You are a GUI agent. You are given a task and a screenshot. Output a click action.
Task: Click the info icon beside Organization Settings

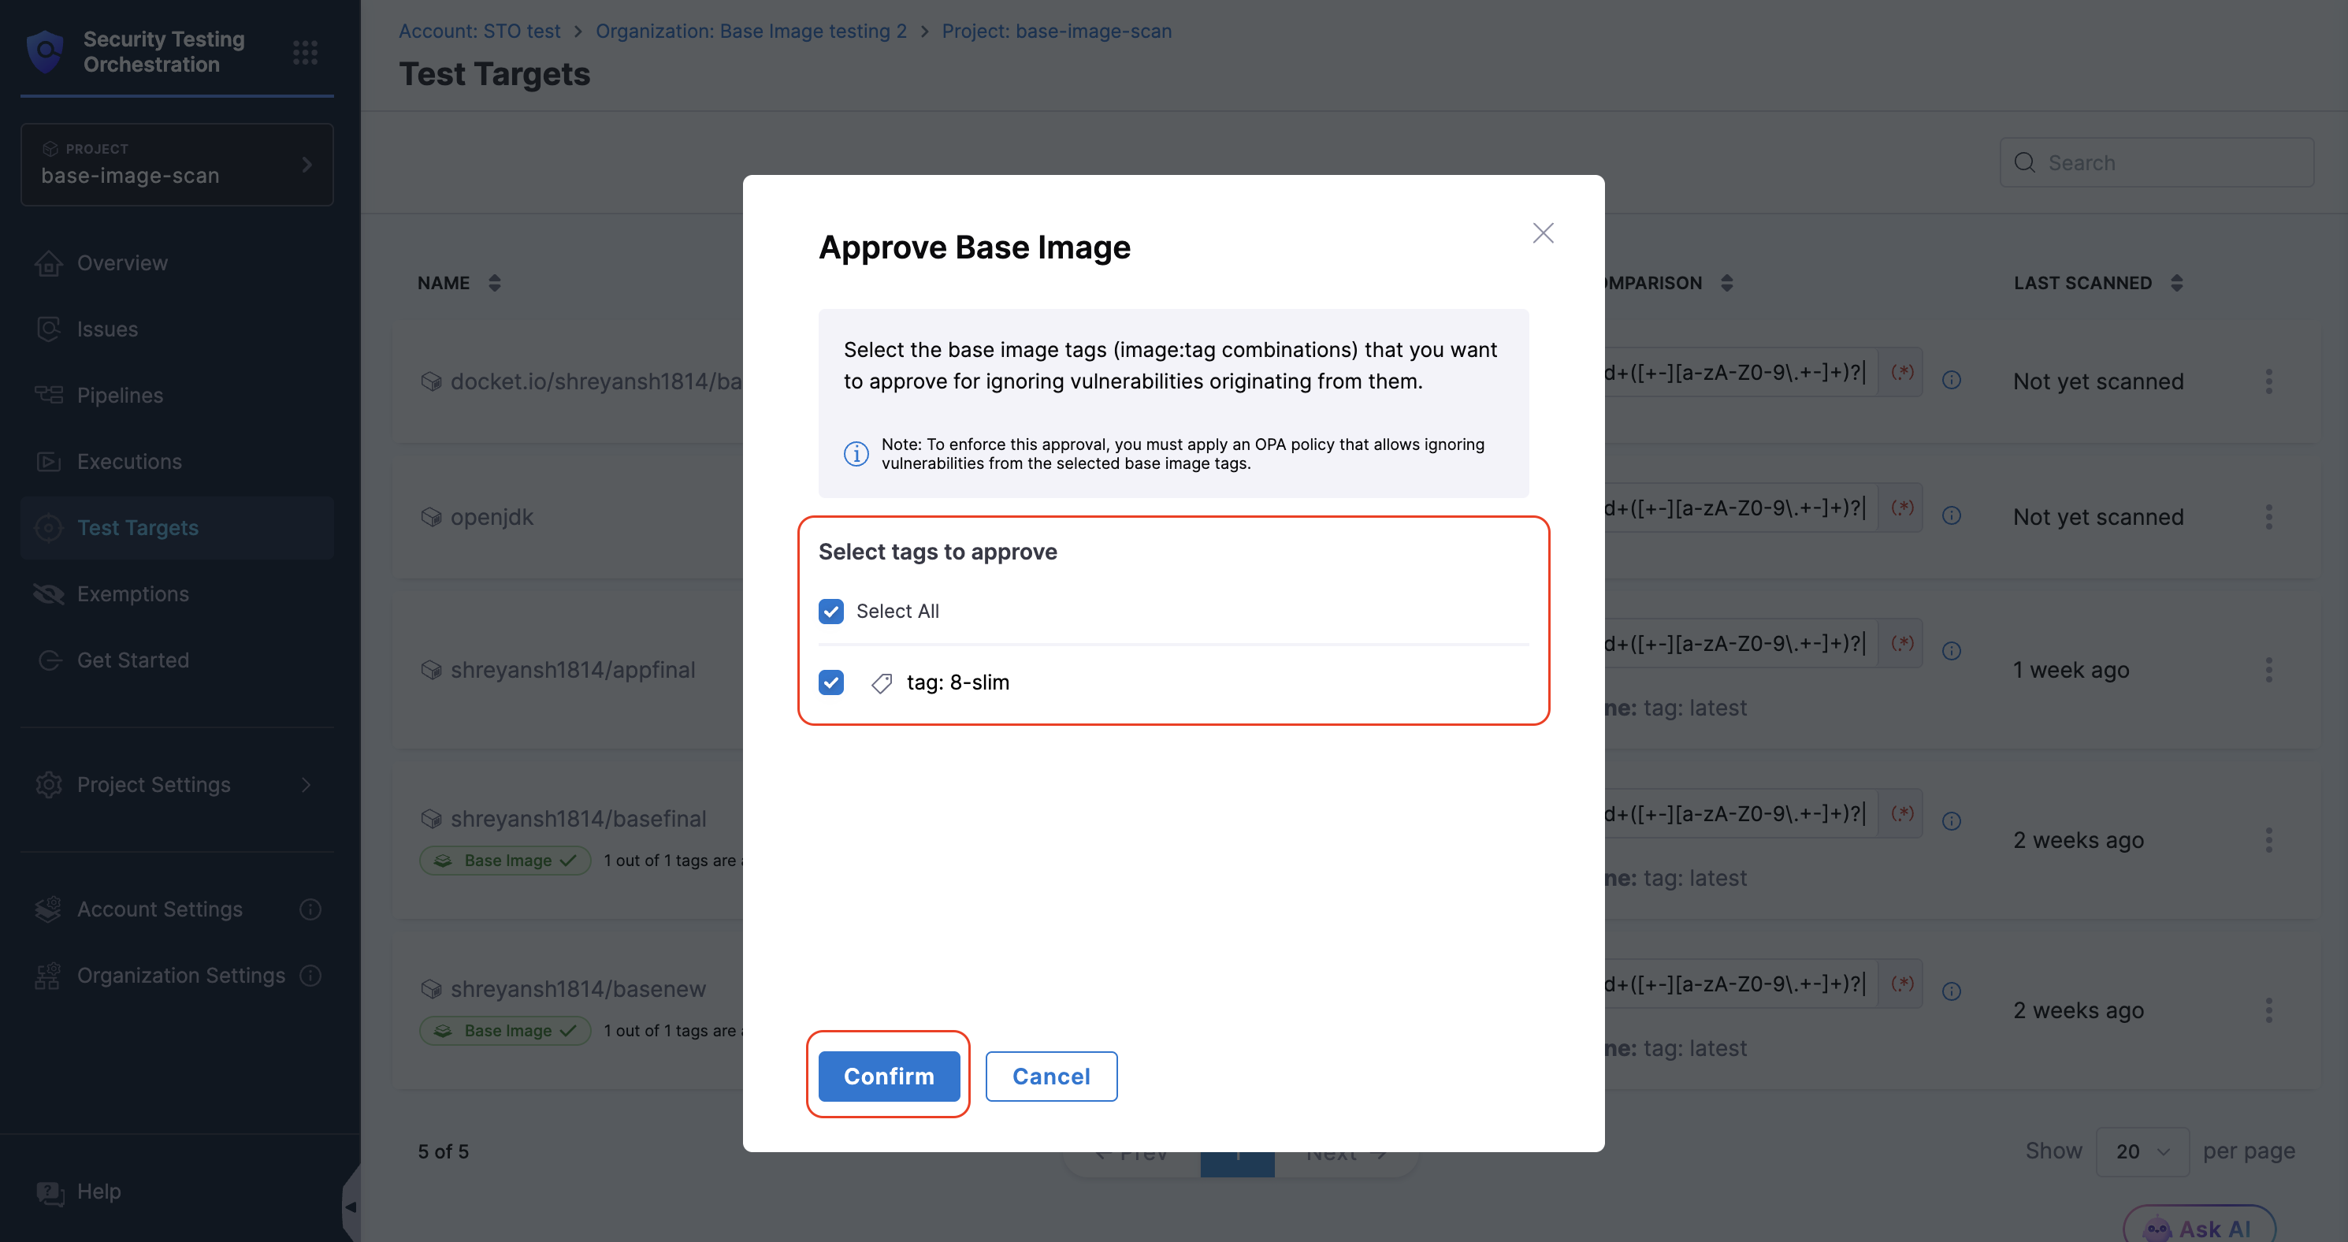click(310, 976)
